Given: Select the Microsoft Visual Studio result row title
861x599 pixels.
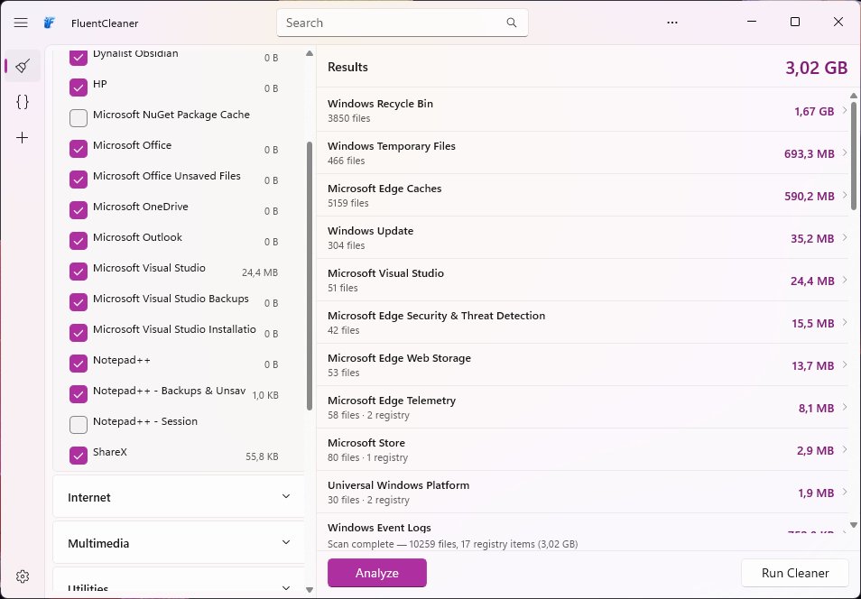Looking at the screenshot, I should coord(385,272).
